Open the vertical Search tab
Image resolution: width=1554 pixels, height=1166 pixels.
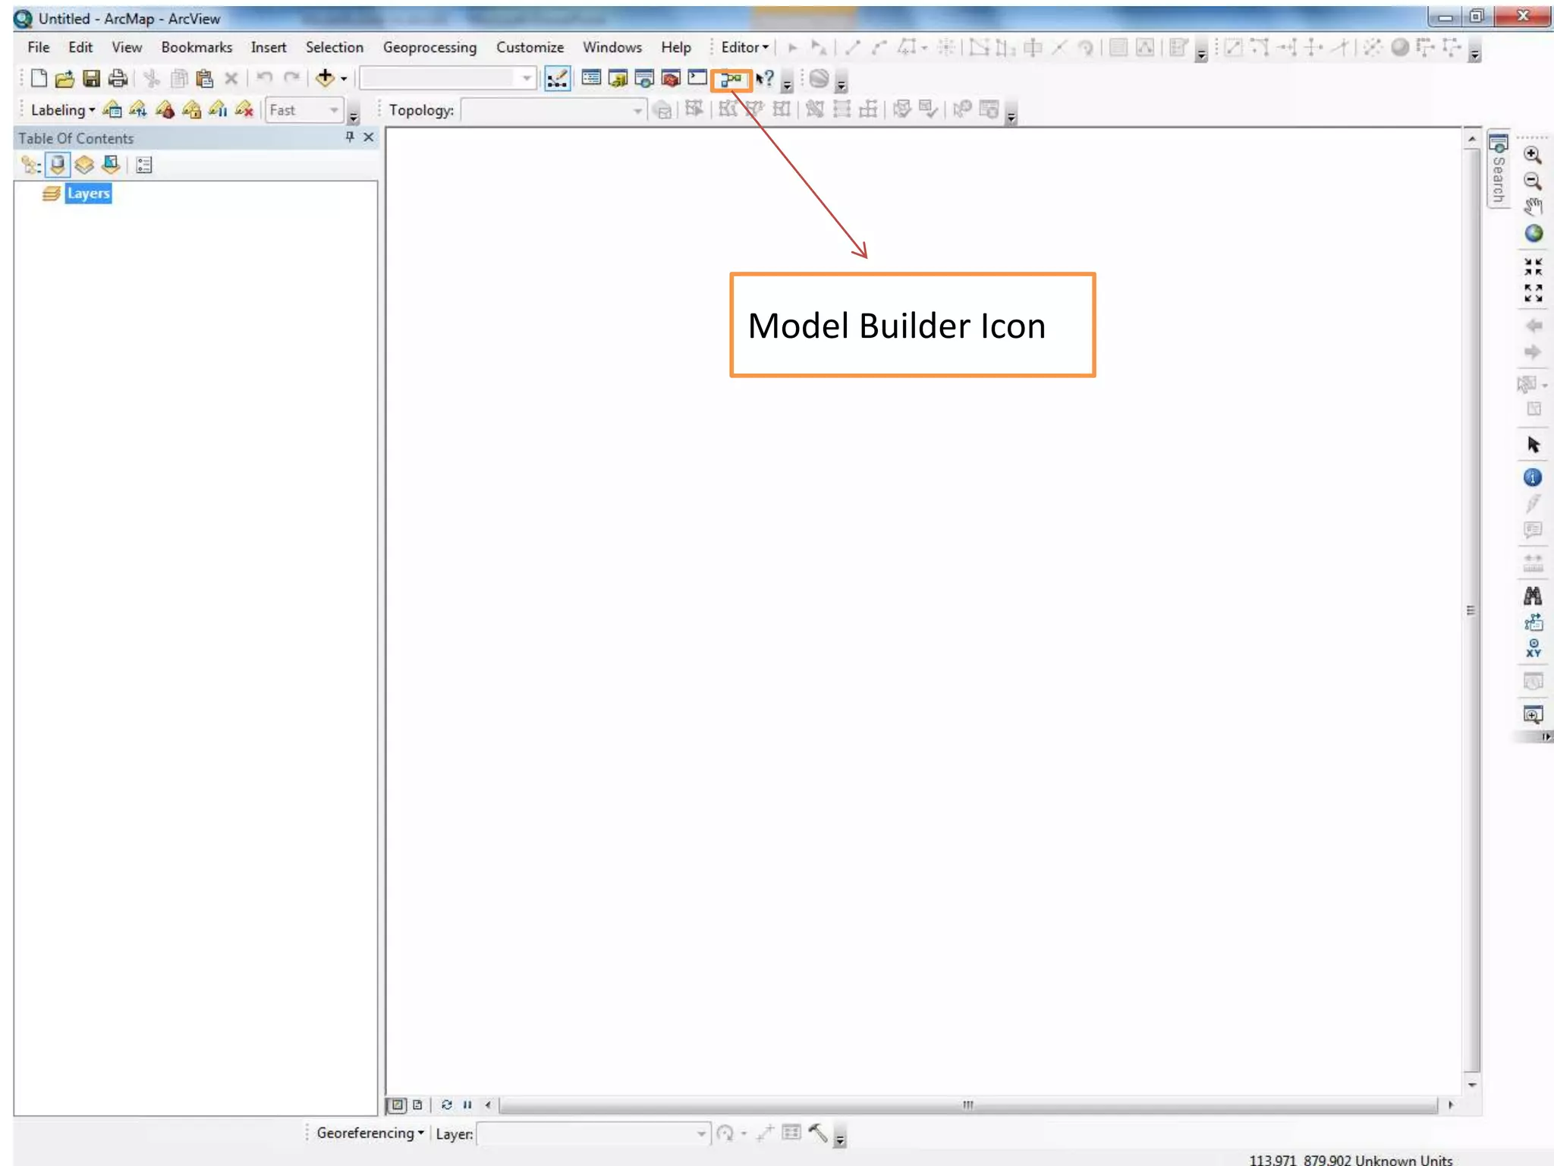(x=1498, y=171)
